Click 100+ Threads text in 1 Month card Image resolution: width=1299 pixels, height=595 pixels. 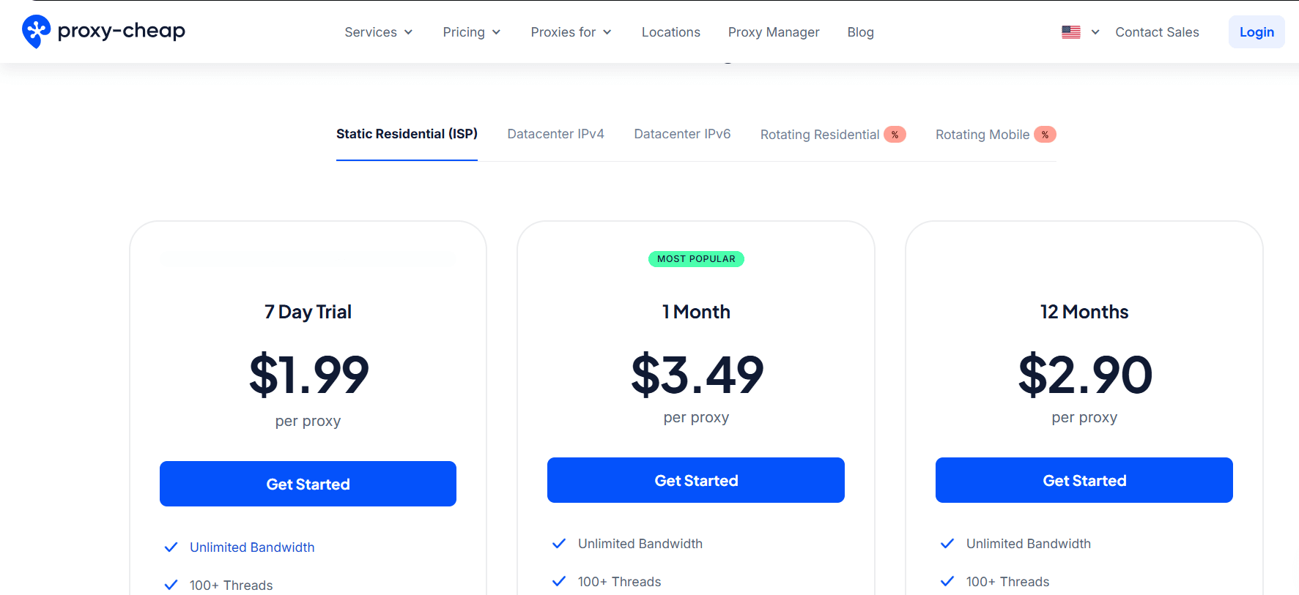tap(619, 582)
